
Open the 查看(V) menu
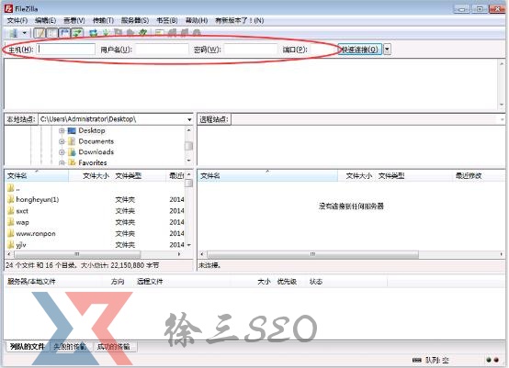[74, 21]
